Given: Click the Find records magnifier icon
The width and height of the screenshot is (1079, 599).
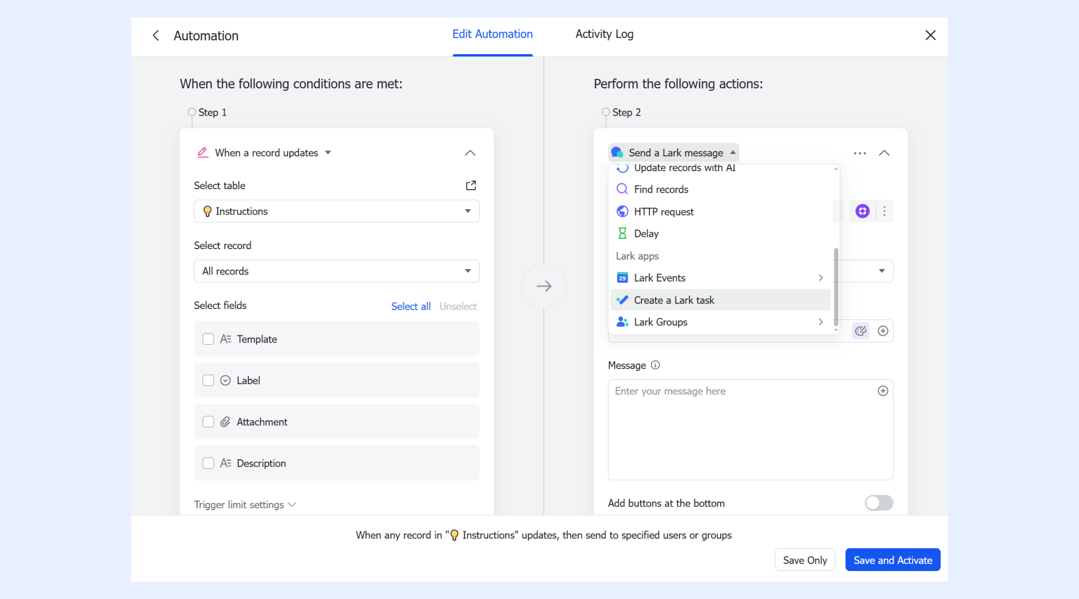Looking at the screenshot, I should (x=622, y=189).
